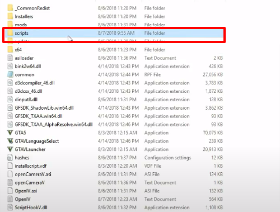The image size is (280, 212).
Task: Select the bink2w64.dll file name
Action: pyautogui.click(x=28, y=66)
